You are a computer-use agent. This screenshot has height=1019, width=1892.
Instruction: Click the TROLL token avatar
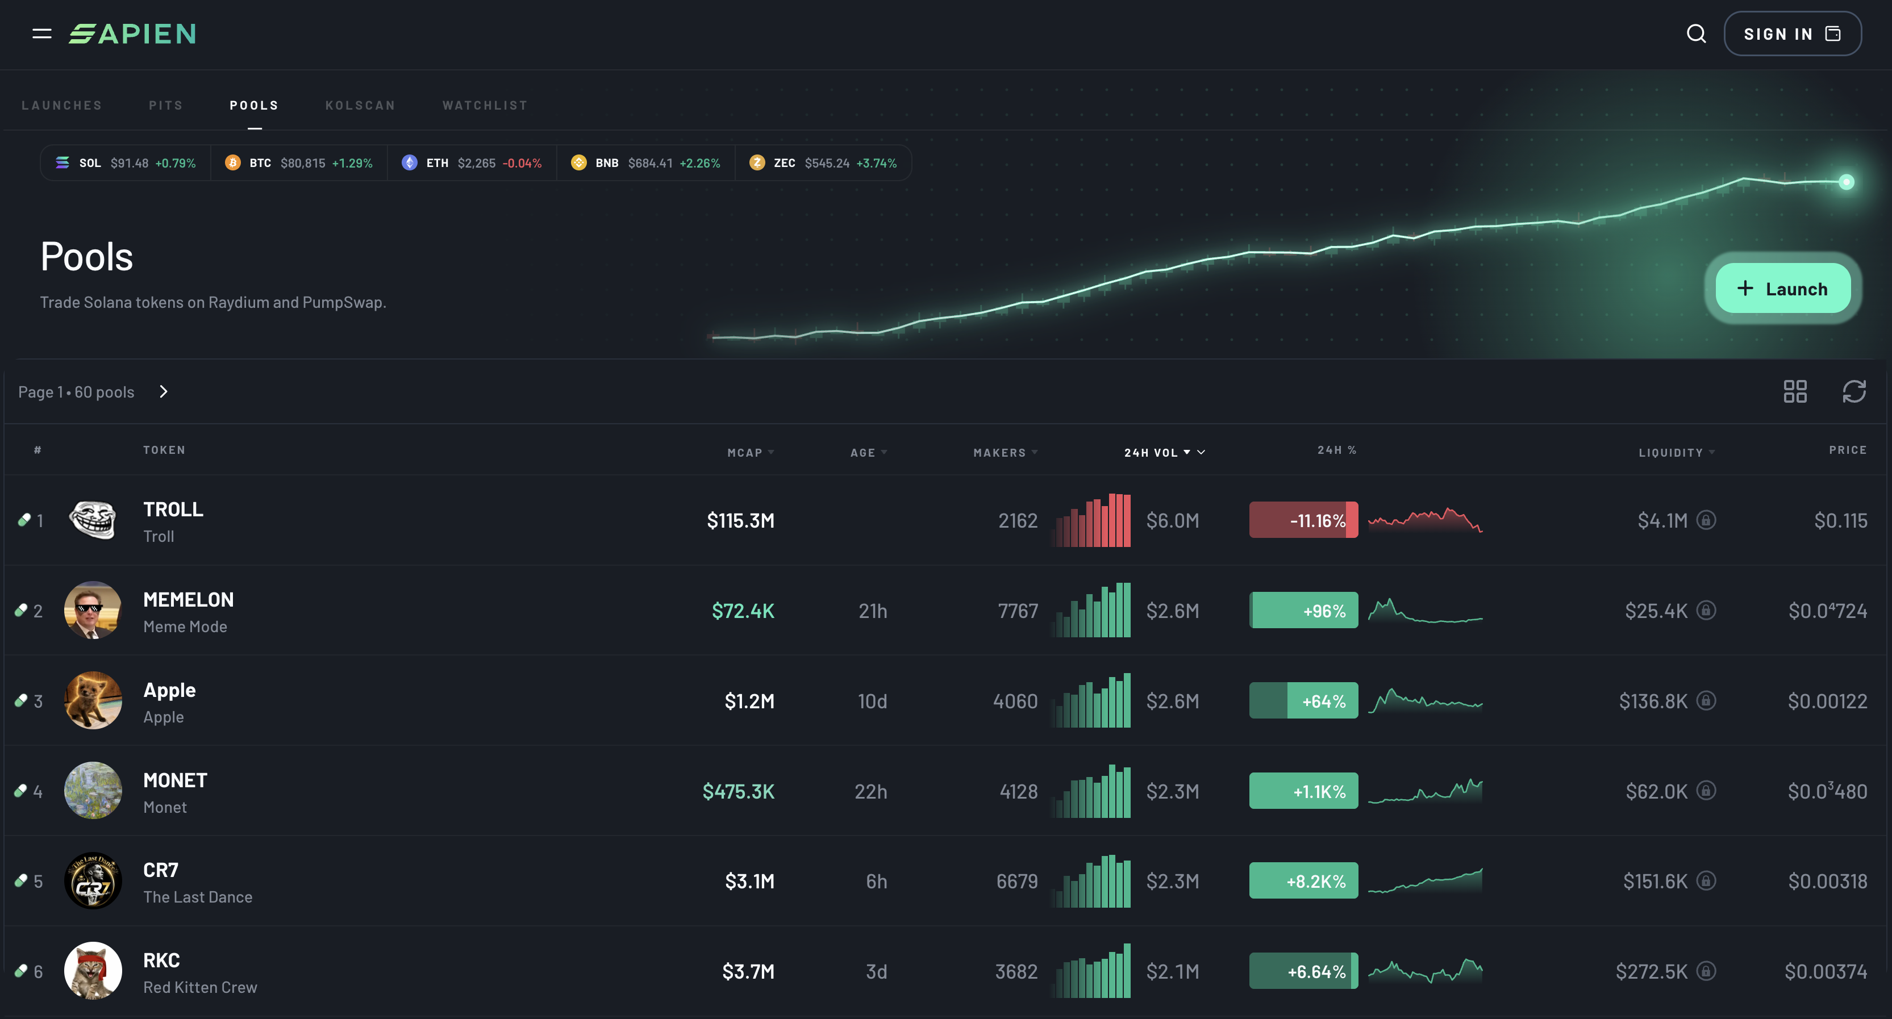click(93, 520)
